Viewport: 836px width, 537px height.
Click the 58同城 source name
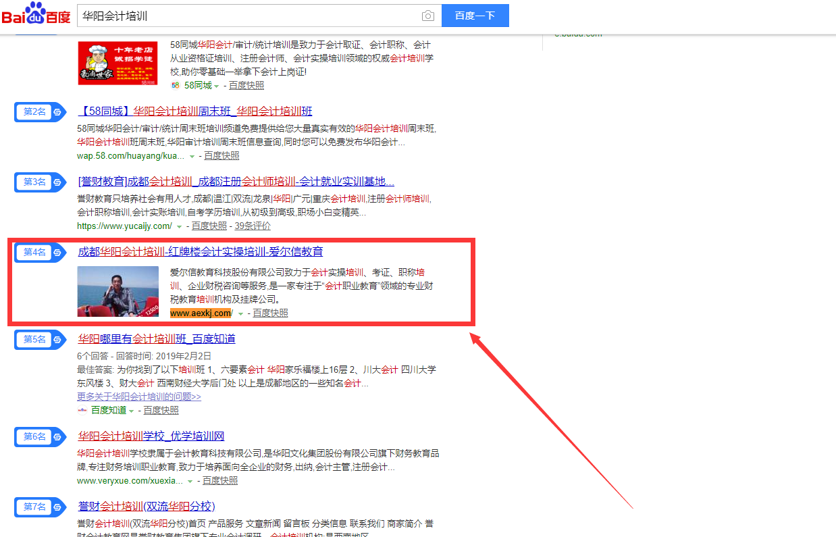[198, 85]
